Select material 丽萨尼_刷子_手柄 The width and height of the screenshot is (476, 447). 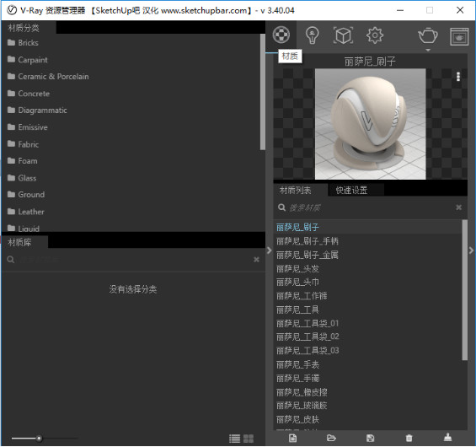coord(367,241)
